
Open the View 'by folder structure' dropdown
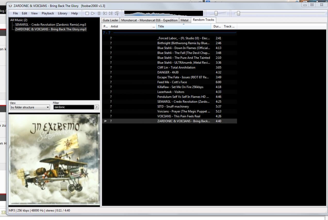click(x=30, y=107)
